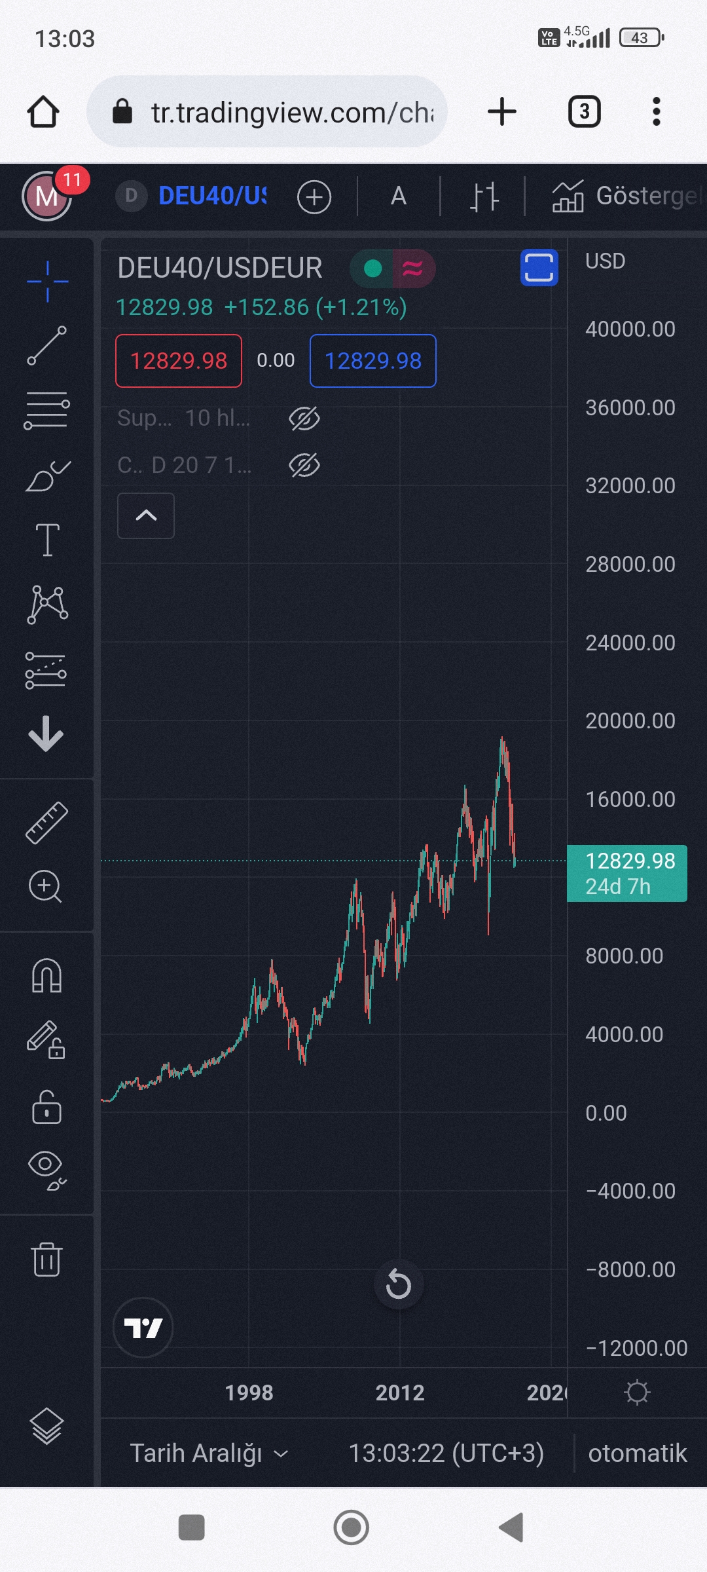Click the reset chart view button
Screen dimensions: 707x1572
pyautogui.click(x=398, y=1284)
